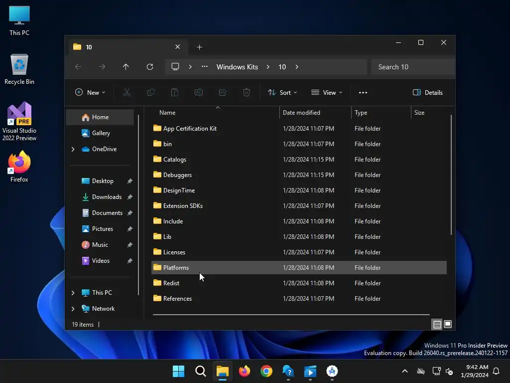
Task: Open Downloads quick access folder
Action: (x=100, y=197)
